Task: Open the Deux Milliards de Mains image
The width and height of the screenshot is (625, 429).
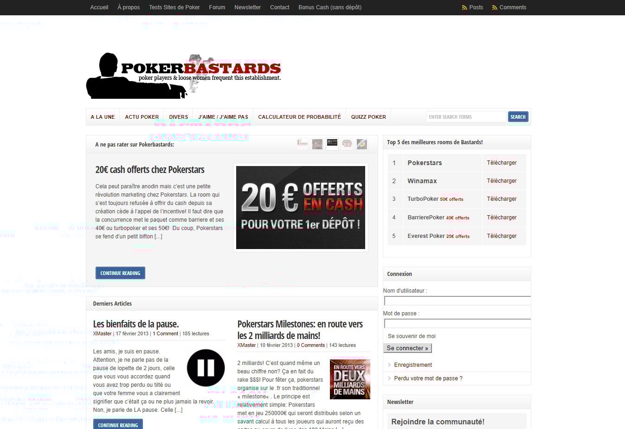Action: [x=350, y=378]
